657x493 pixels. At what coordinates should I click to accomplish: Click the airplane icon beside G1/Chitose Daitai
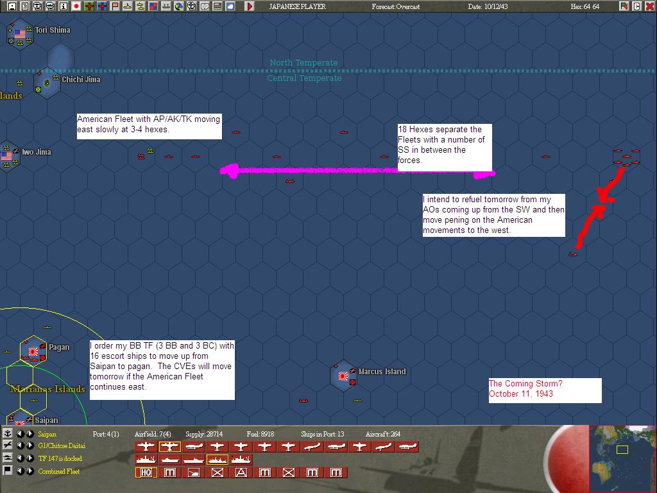pyautogui.click(x=8, y=445)
